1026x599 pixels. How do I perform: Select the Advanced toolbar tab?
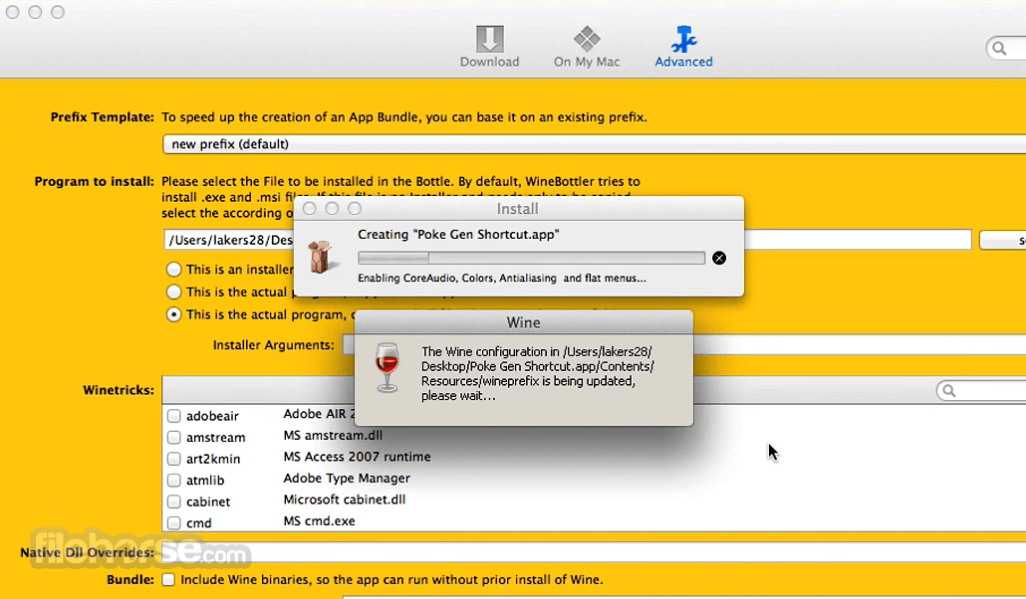(x=683, y=47)
